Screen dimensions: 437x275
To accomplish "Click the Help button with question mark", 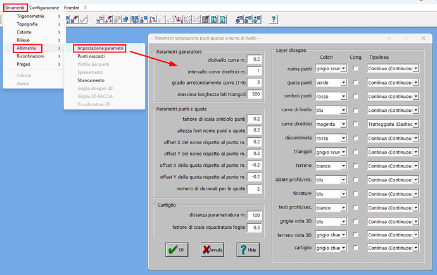I will [x=249, y=250].
